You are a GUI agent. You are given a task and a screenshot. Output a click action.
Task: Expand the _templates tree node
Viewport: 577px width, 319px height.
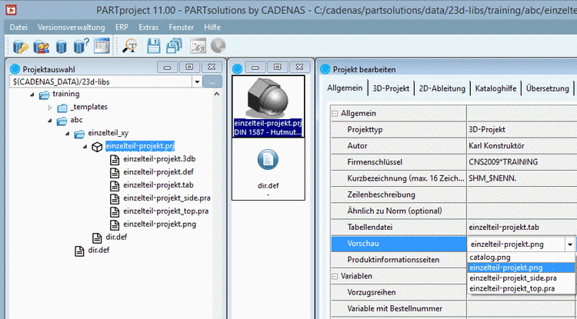tap(50, 108)
